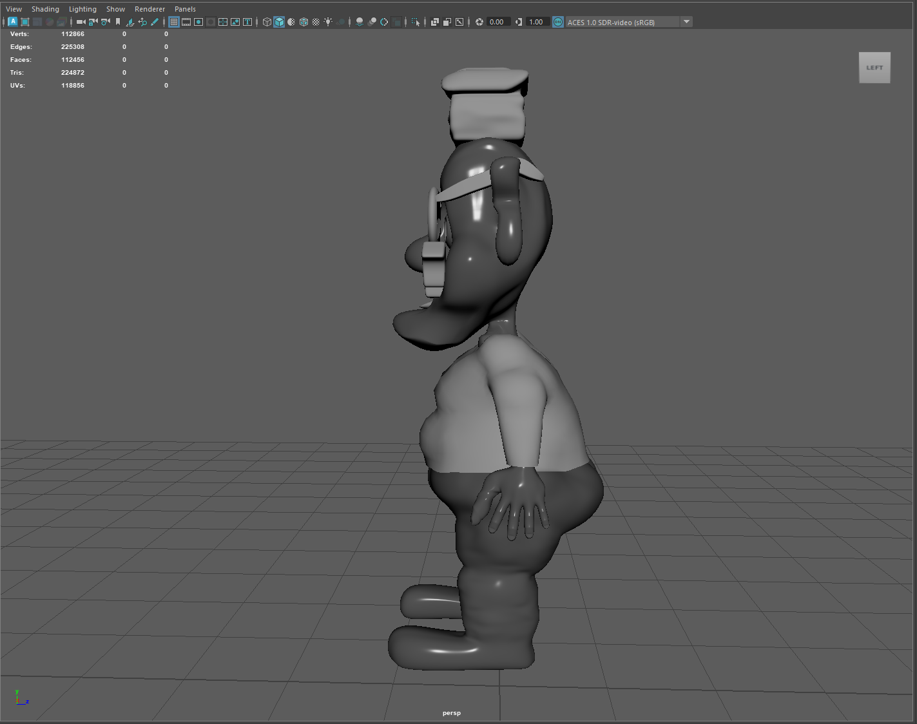Click the camera Bookmarks icon
The width and height of the screenshot is (917, 724).
pyautogui.click(x=117, y=22)
